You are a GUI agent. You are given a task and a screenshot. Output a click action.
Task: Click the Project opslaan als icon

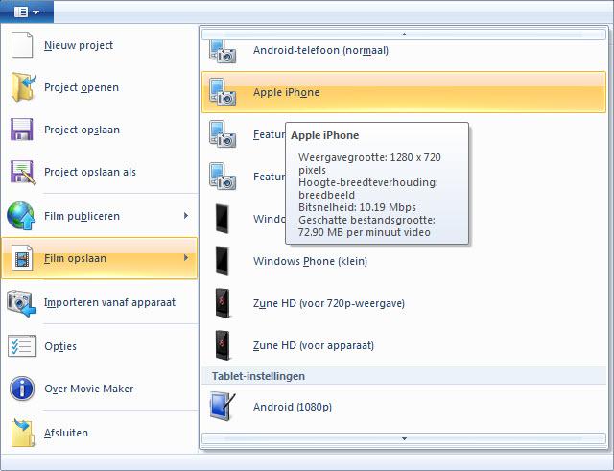point(22,172)
